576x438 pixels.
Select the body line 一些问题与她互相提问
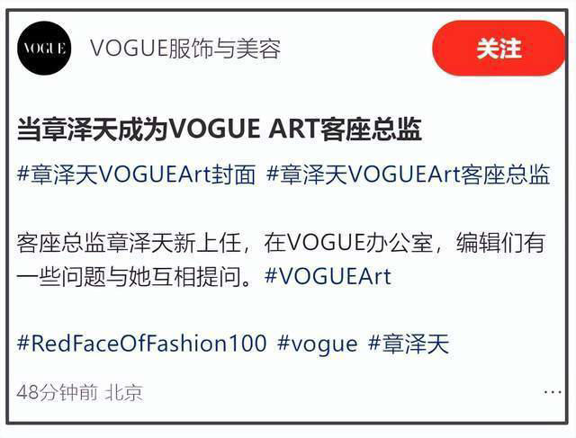pyautogui.click(x=138, y=276)
